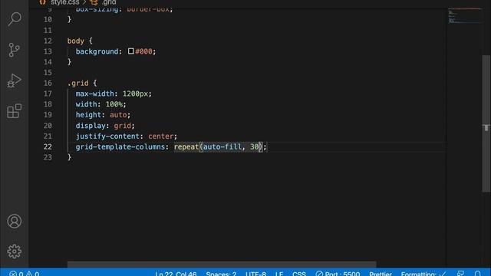
Task: Click .grid symbol in the breadcrumb
Action: [108, 2]
